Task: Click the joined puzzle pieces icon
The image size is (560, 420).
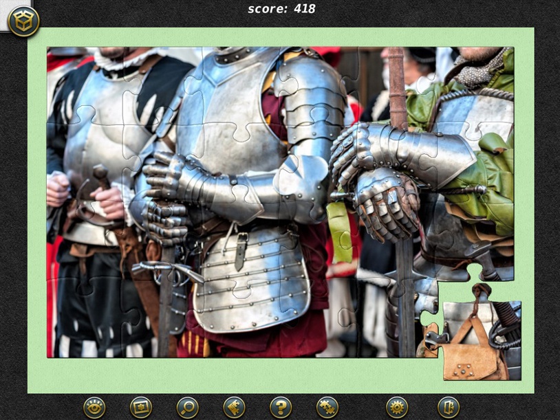Action: coord(327,407)
